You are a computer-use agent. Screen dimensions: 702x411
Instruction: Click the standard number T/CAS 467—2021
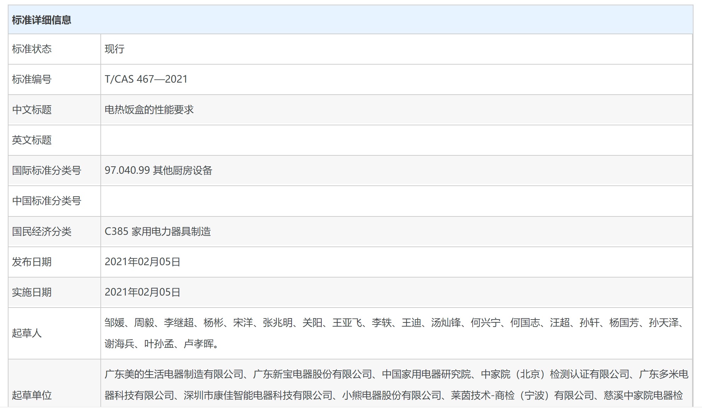[146, 79]
